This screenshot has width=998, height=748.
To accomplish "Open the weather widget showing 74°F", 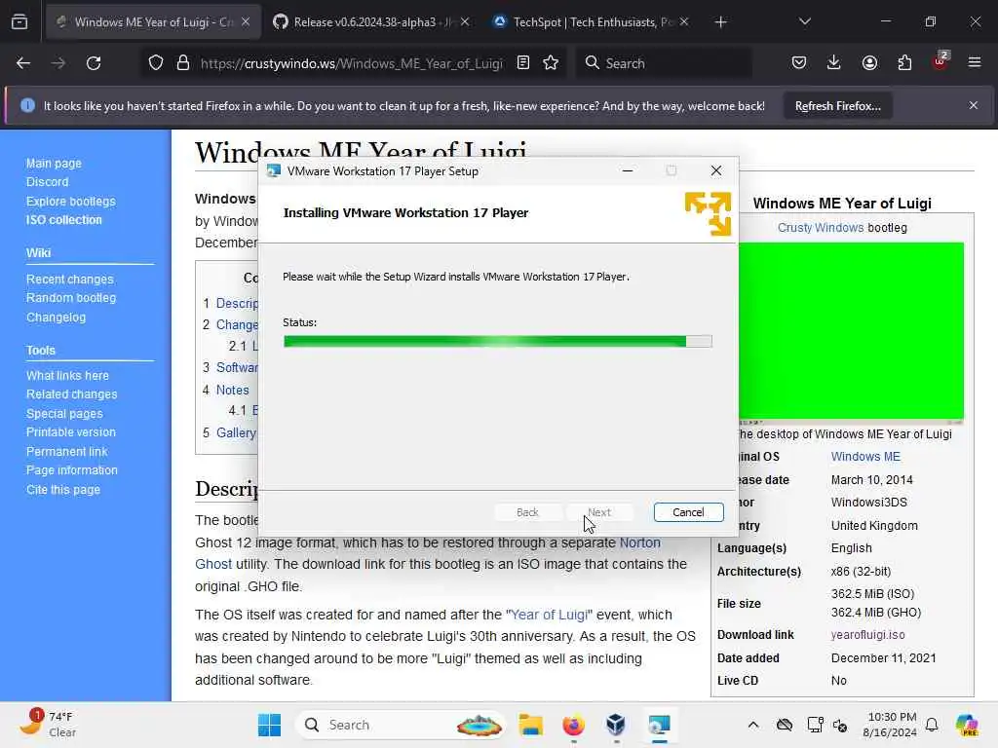I will point(48,725).
